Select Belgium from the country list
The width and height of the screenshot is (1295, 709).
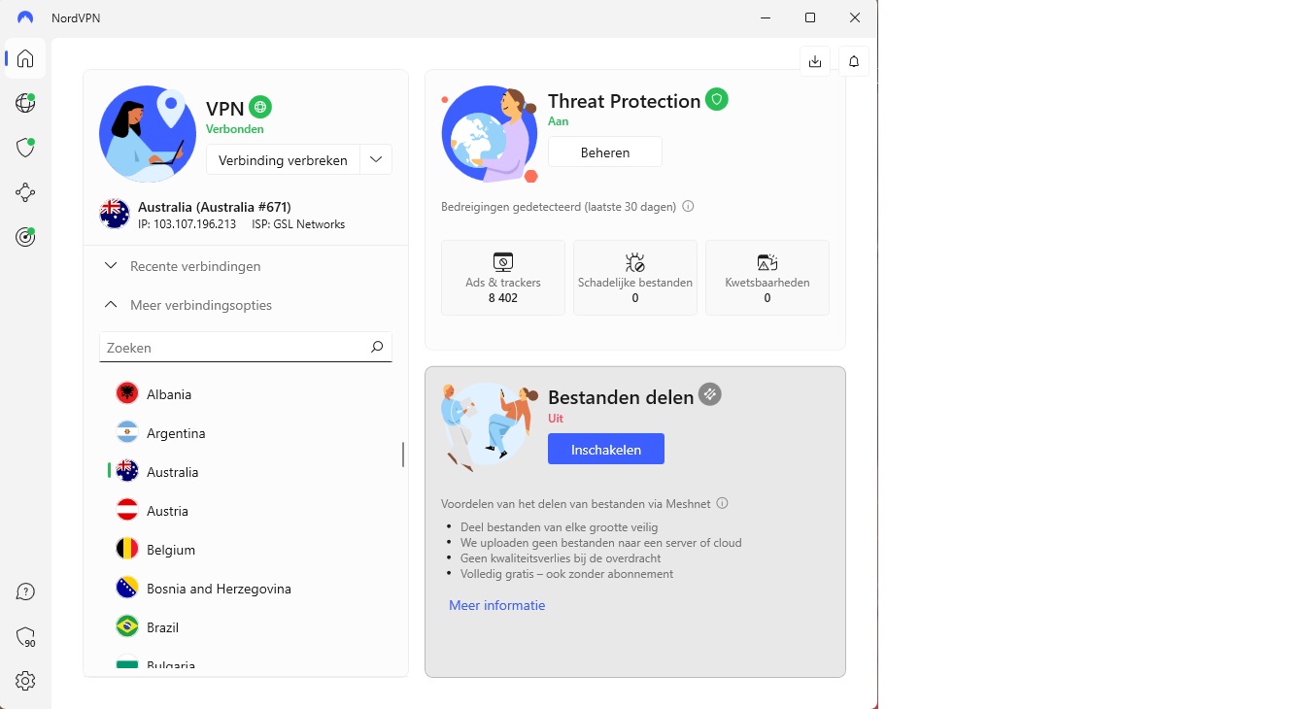tap(171, 550)
